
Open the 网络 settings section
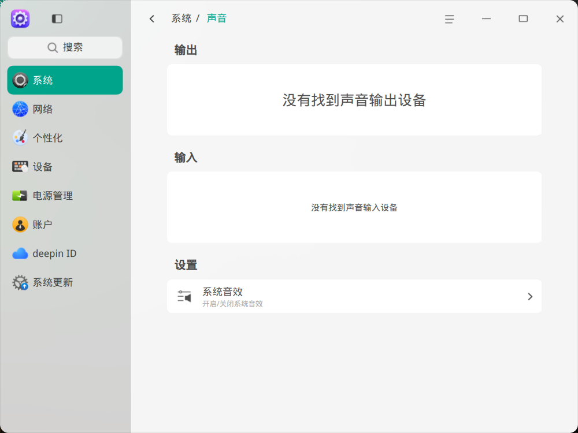(65, 109)
